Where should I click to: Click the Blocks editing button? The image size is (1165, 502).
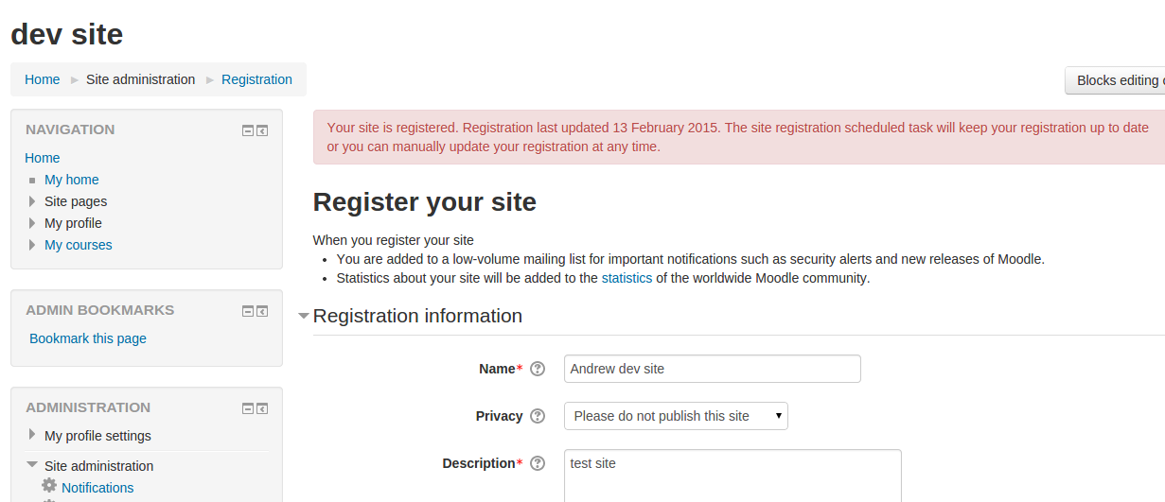(x=1115, y=80)
